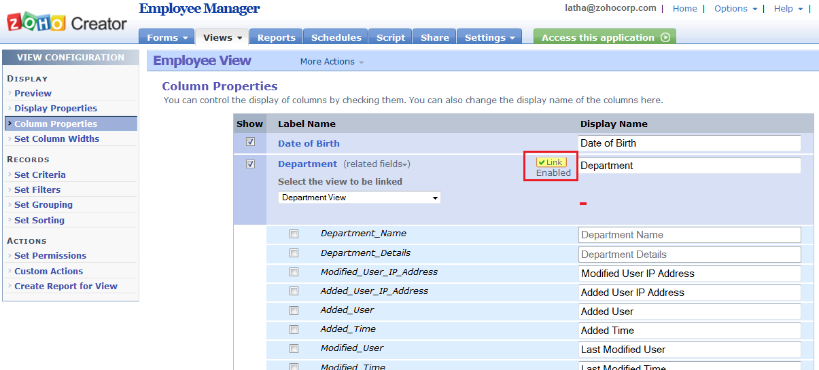This screenshot has width=819, height=370.
Task: Click Create Report for View
Action: click(x=66, y=286)
